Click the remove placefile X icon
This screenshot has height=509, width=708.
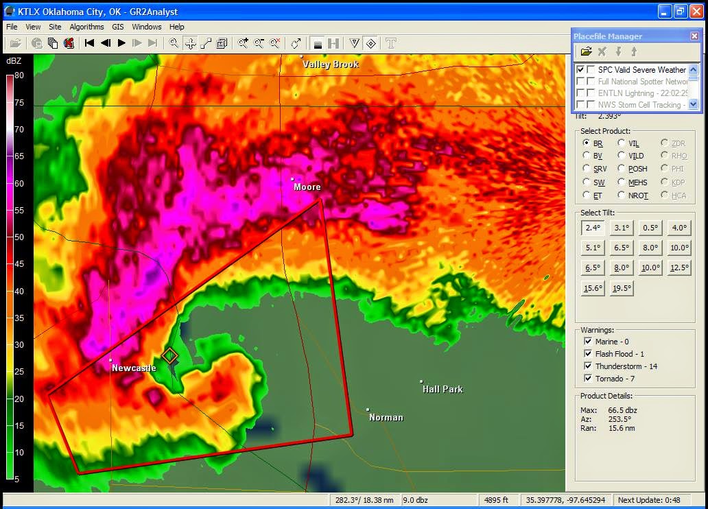coord(602,51)
